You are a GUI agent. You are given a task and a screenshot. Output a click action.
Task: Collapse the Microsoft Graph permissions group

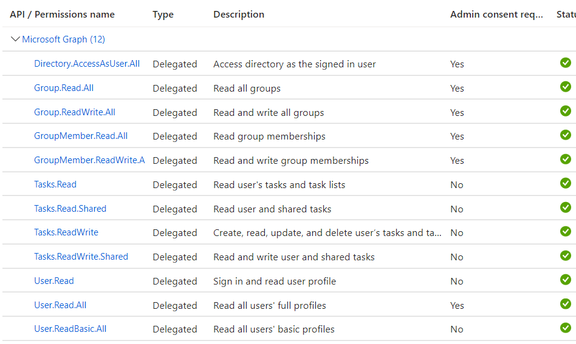tap(15, 39)
